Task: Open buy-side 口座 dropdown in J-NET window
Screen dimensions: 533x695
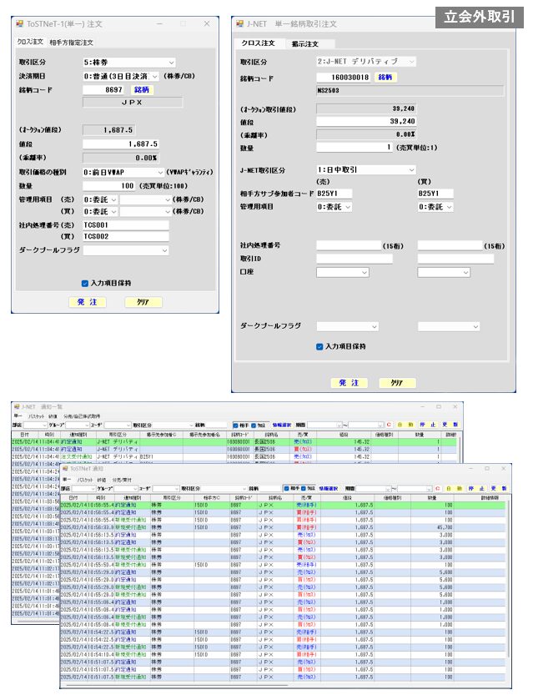Action: tap(444, 273)
